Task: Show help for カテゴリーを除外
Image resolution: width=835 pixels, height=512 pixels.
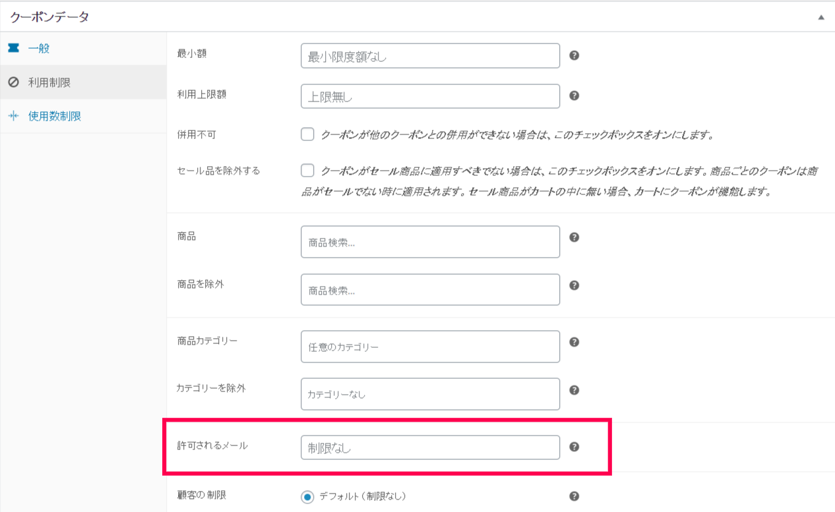Action: click(x=574, y=389)
